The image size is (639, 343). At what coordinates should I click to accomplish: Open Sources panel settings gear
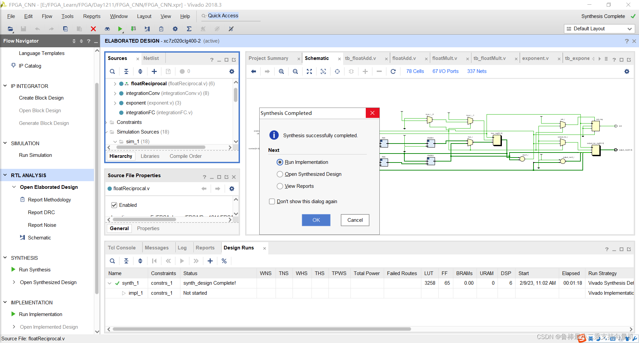[x=232, y=71]
